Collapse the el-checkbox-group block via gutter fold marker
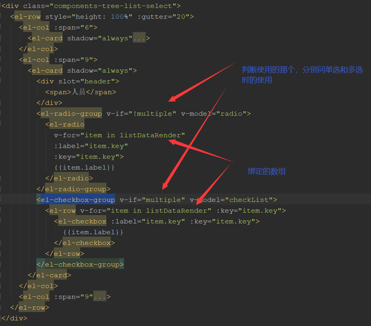 point(1,199)
